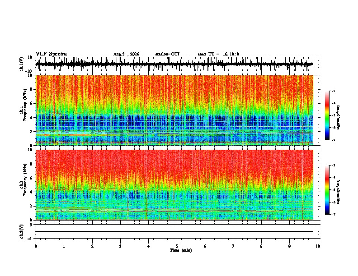The image size is (358, 276).
Task: Click the "VLF Spectra" plot title
Action: [x=51, y=54]
